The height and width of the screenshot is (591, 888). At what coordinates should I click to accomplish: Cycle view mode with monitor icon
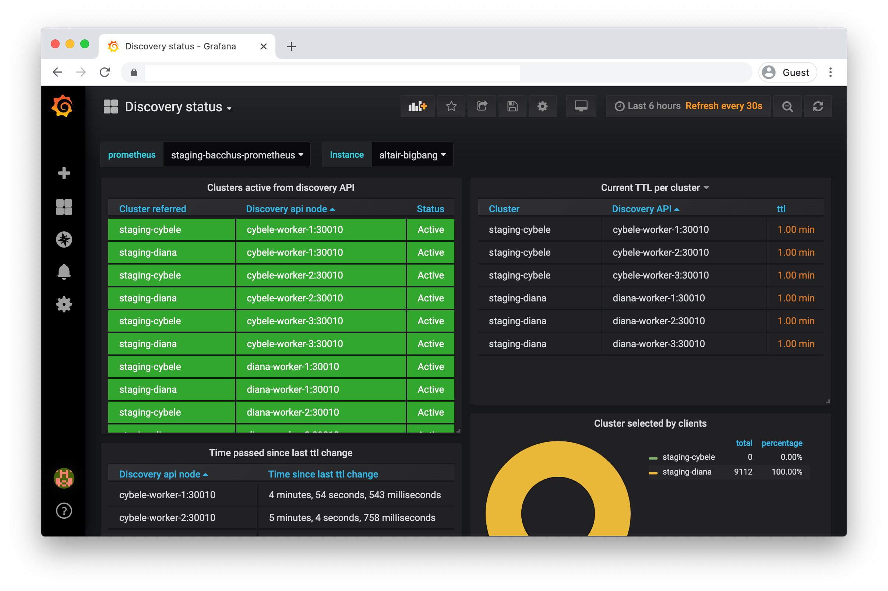(x=581, y=106)
